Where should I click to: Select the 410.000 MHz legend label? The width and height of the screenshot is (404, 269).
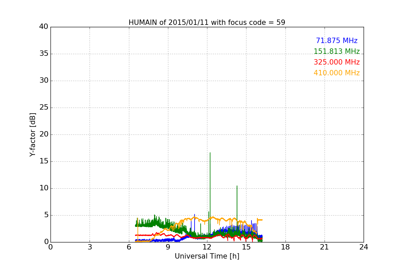pyautogui.click(x=337, y=73)
